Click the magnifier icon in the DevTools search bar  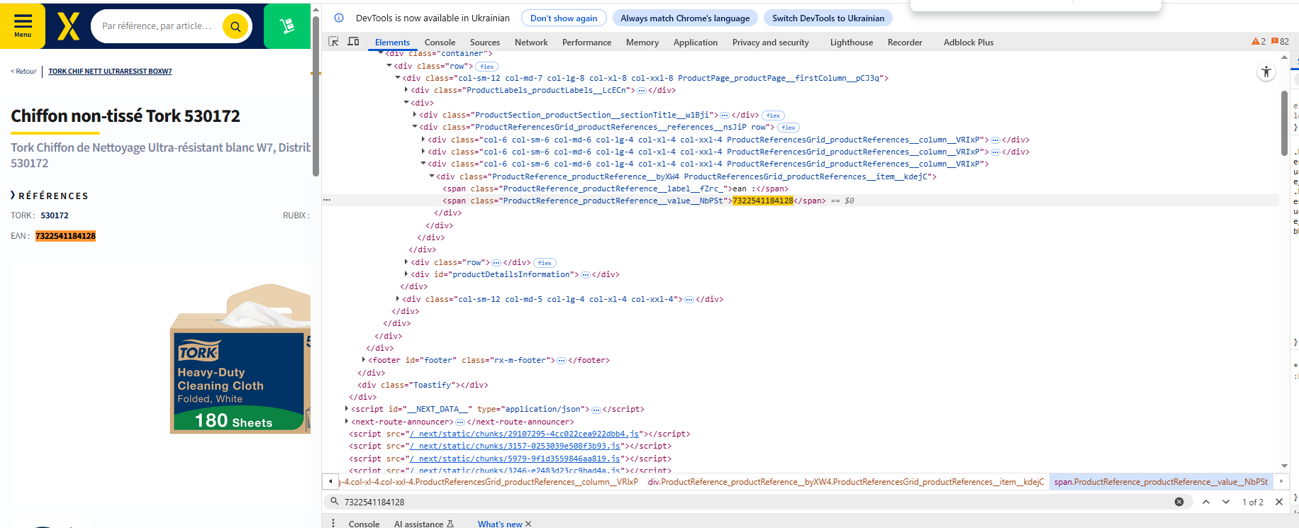tap(335, 502)
